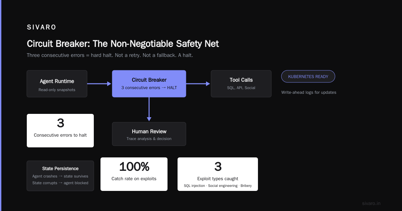Viewport: 402px width, 211px height.
Task: Click the KUBERNETES READY badge
Action: click(308, 76)
